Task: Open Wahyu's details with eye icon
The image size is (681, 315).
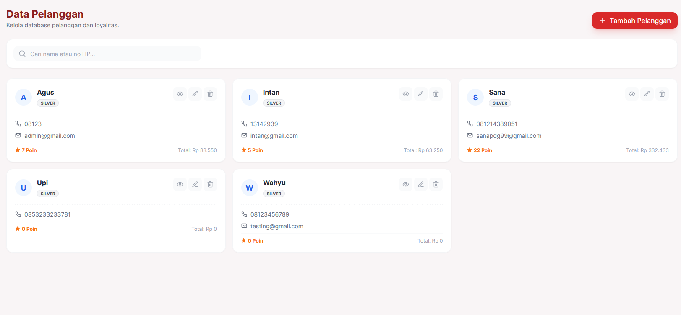Action: [x=406, y=184]
